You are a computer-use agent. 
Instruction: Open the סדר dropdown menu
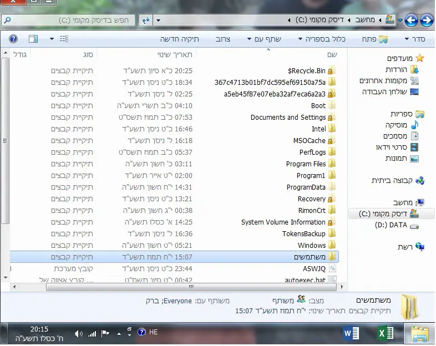tap(415, 39)
